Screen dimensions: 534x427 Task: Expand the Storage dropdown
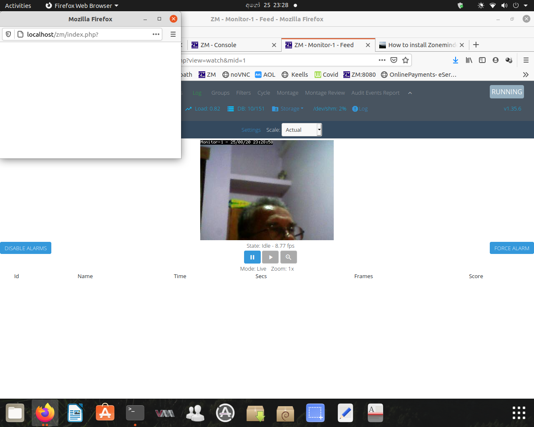pos(288,109)
